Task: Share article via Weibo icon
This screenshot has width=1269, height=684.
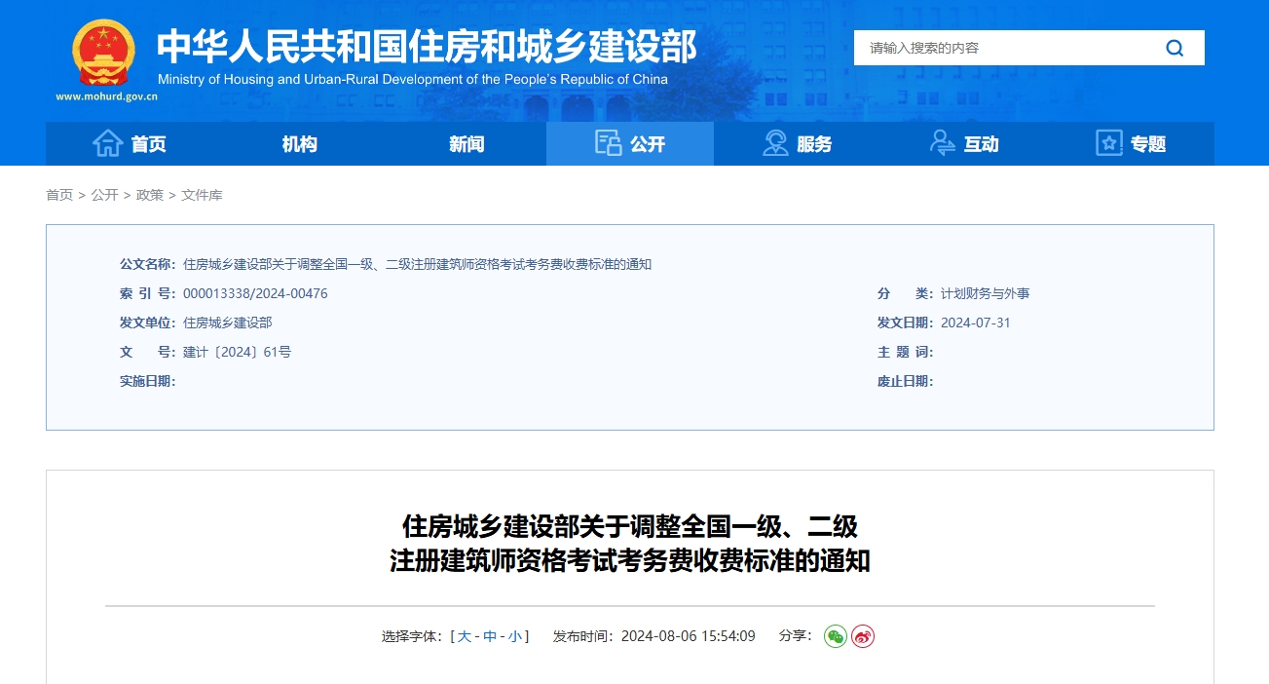Action: 863,636
